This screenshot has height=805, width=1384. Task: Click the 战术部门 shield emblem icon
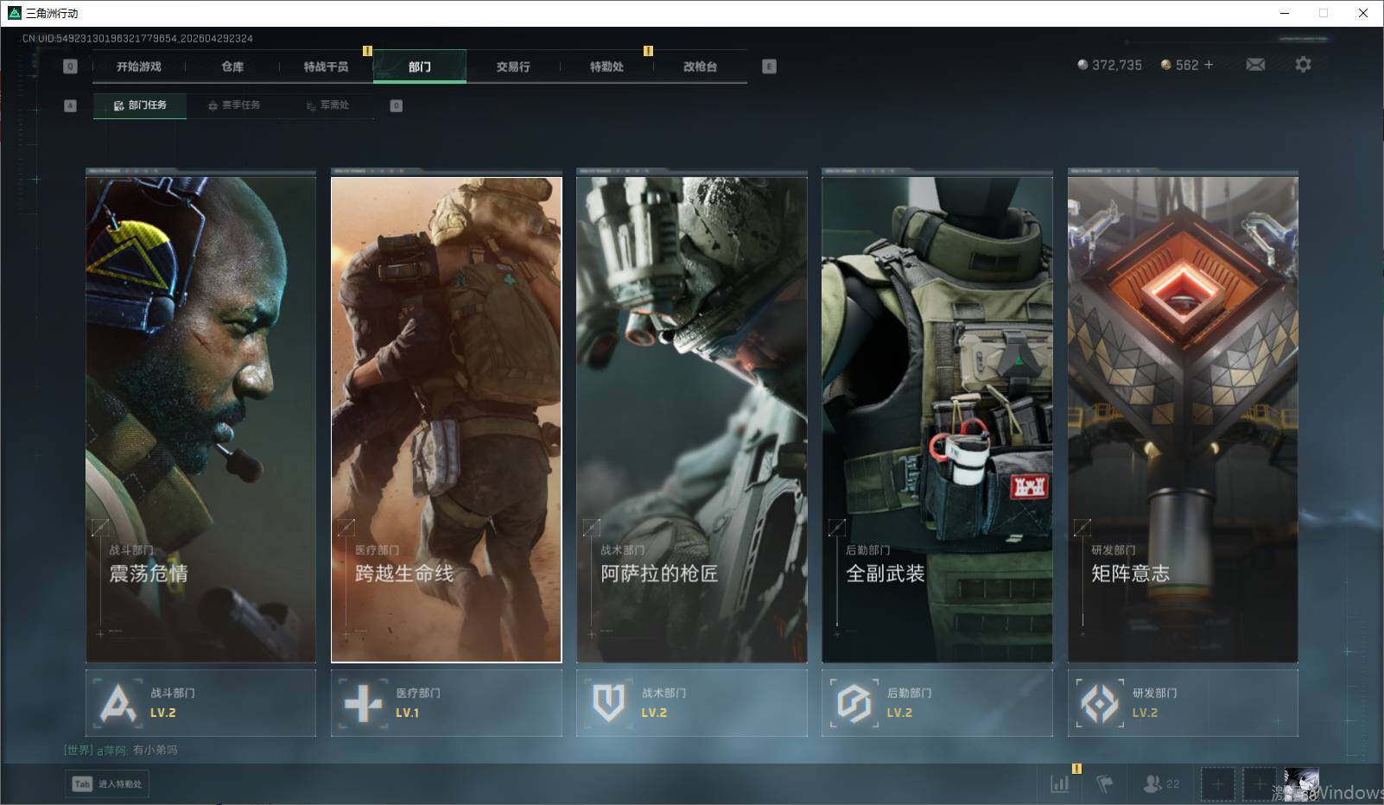608,703
